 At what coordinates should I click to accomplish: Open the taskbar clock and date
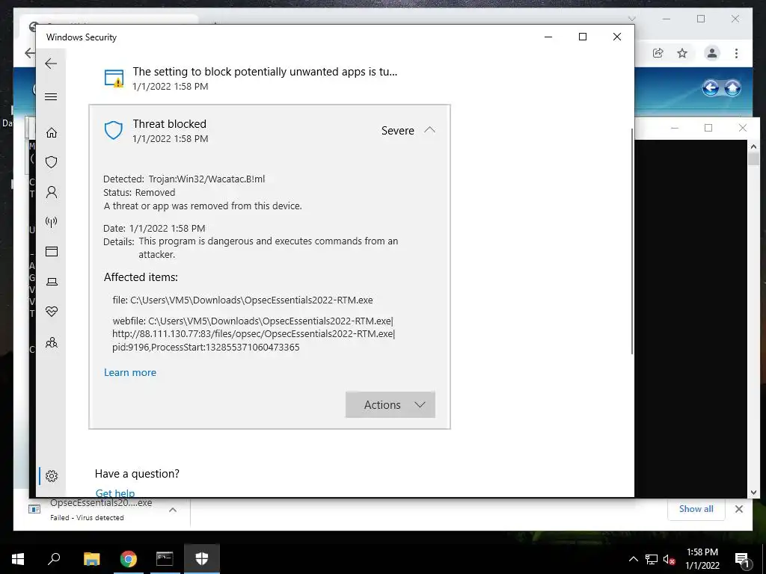(x=702, y=559)
